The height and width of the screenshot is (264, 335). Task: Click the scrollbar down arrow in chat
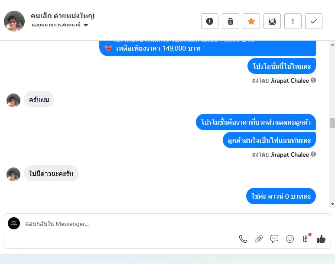point(332,204)
